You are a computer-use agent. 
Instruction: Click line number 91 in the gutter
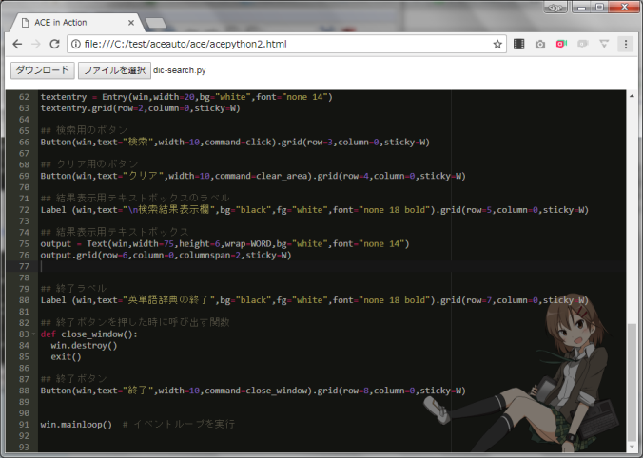coord(24,425)
